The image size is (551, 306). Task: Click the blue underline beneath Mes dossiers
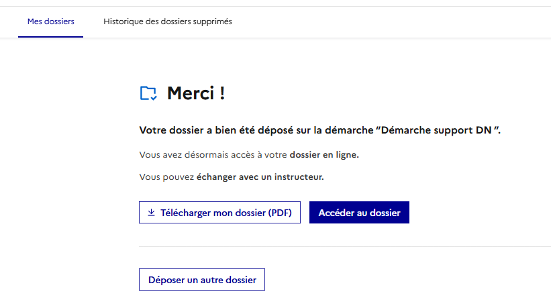tap(51, 37)
